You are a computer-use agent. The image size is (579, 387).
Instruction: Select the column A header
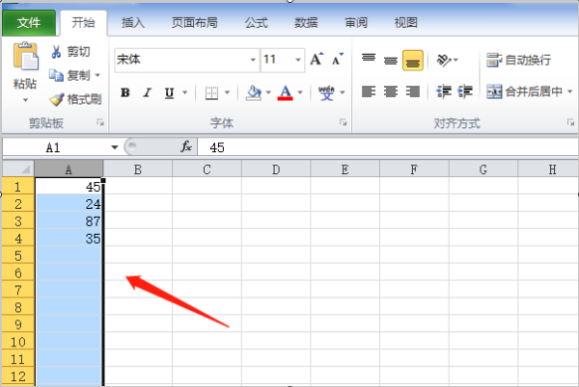[x=69, y=169]
